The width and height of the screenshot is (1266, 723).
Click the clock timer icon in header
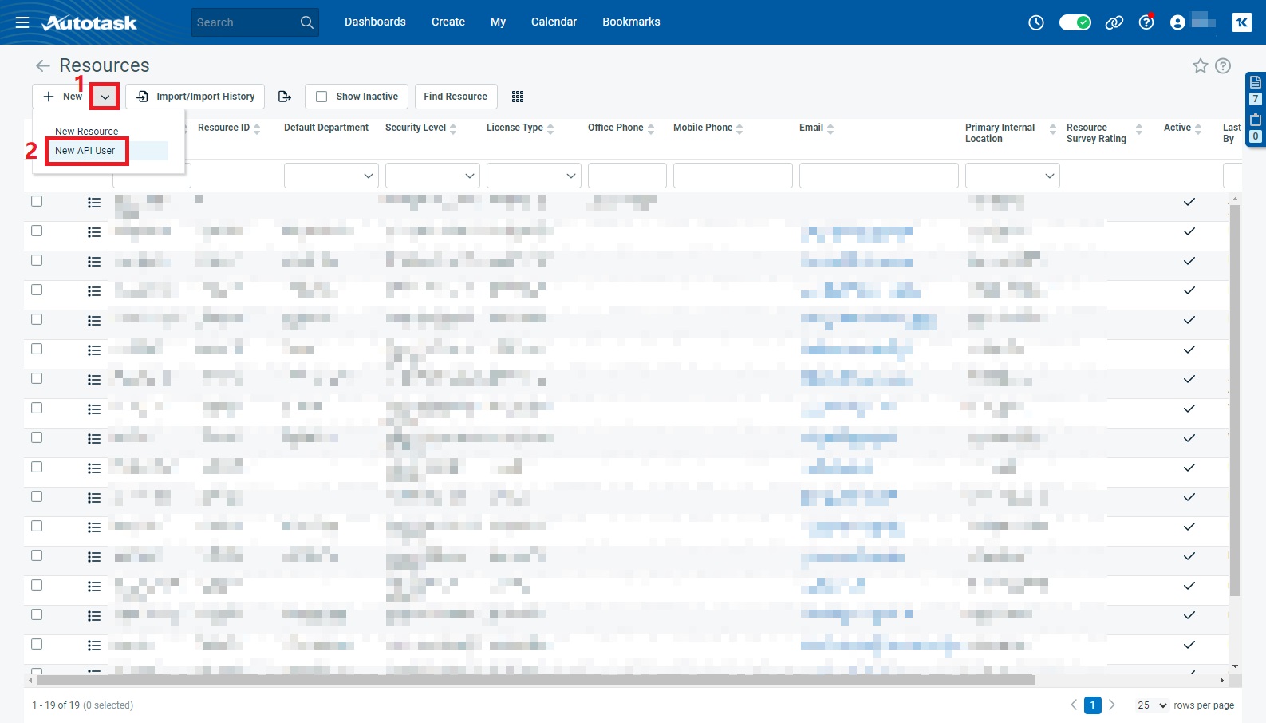[1035, 22]
